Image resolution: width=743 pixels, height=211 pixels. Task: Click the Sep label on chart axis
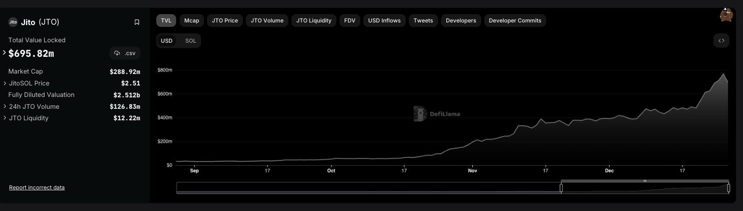click(194, 170)
